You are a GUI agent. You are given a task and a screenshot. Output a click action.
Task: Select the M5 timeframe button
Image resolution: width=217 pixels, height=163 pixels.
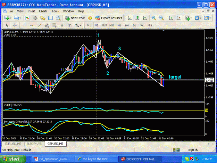pos(96,25)
